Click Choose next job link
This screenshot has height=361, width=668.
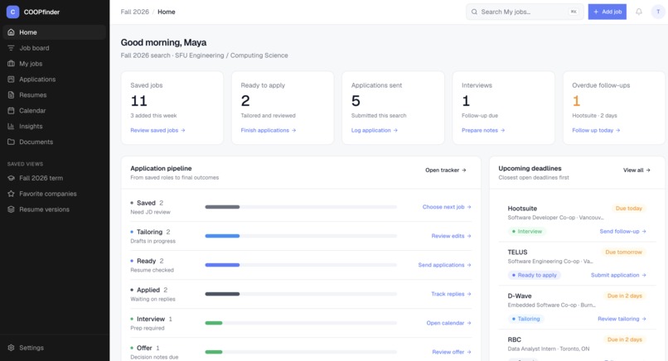(x=447, y=207)
